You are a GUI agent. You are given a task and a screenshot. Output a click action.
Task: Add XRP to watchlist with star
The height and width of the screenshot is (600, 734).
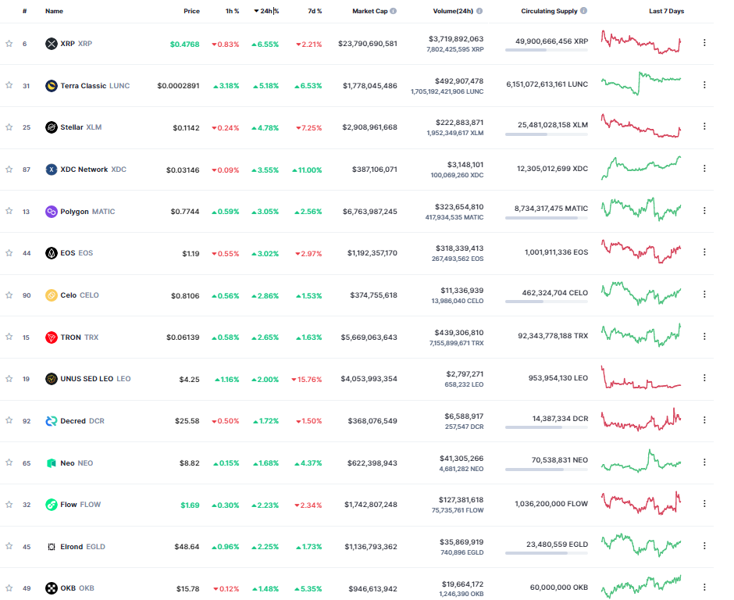[9, 44]
